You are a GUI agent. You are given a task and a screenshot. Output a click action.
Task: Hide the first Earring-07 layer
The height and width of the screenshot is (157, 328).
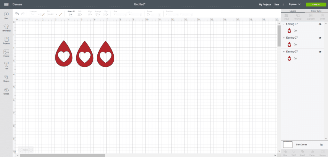(x=320, y=24)
